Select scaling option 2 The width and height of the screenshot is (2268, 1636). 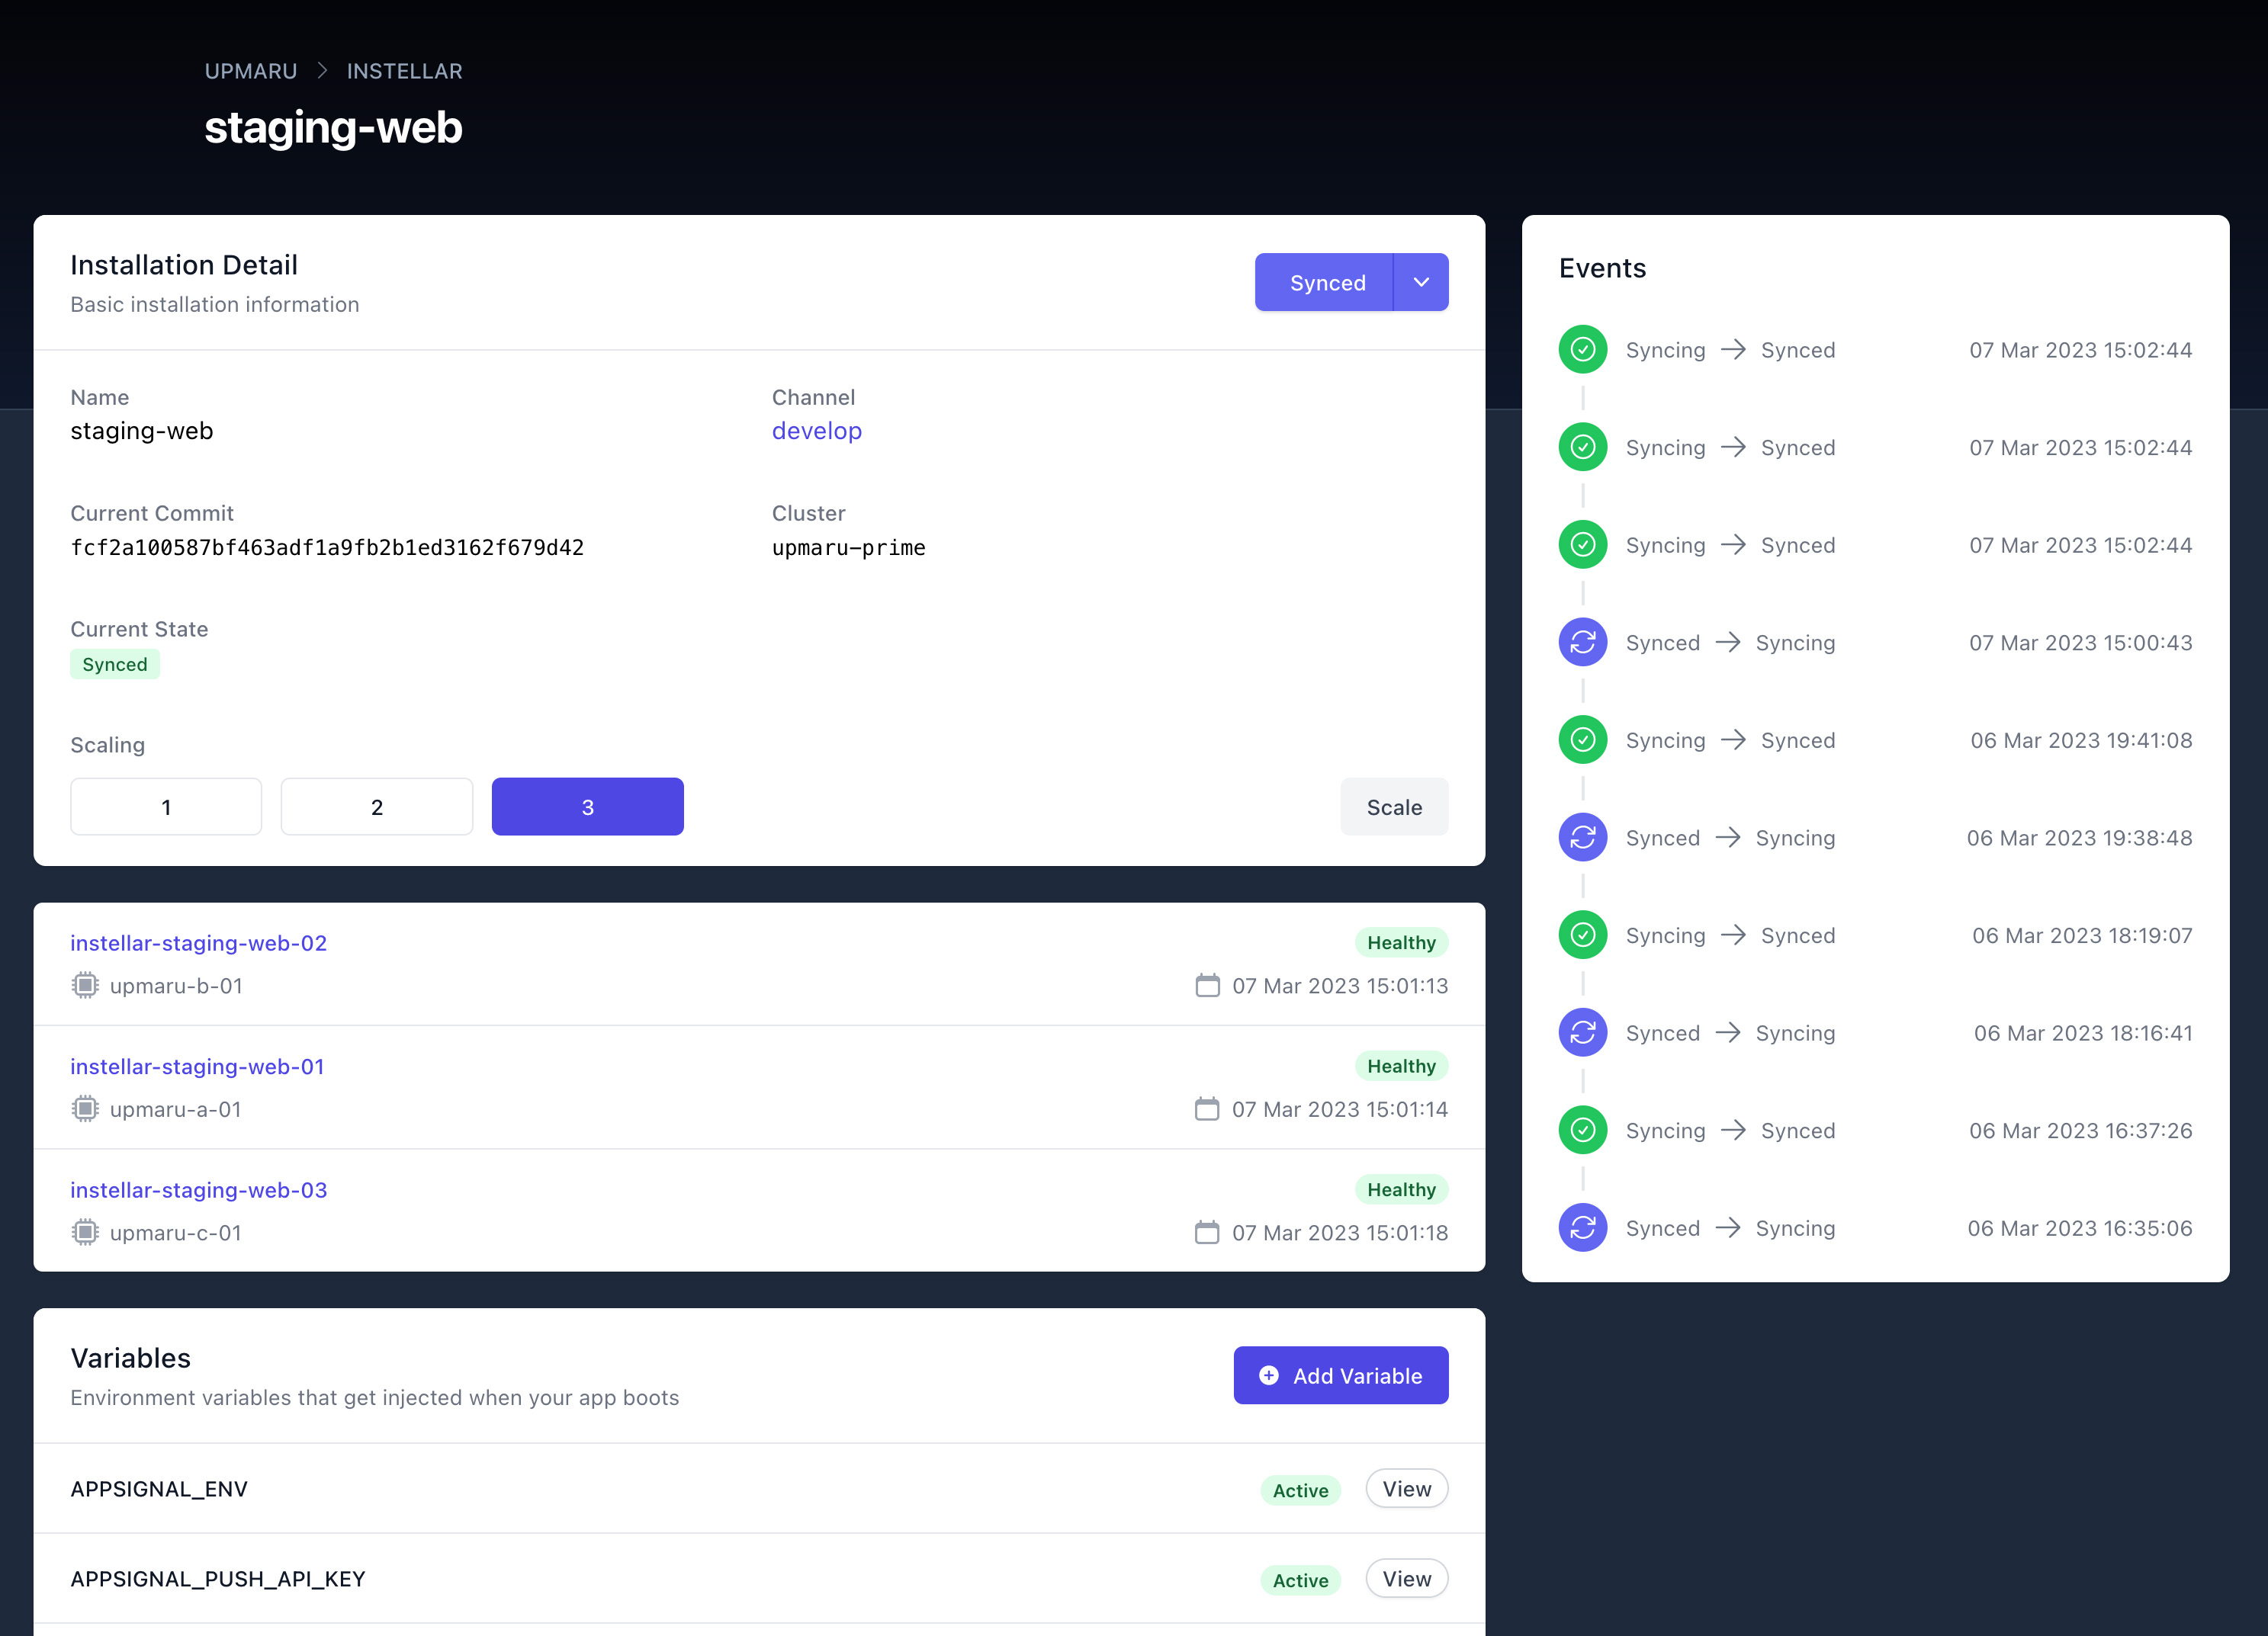tap(376, 807)
